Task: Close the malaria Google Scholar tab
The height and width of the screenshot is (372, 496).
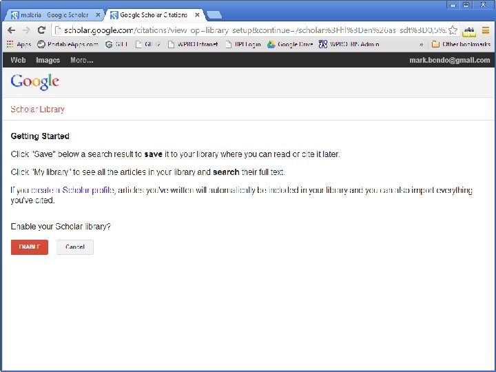Action: click(98, 15)
